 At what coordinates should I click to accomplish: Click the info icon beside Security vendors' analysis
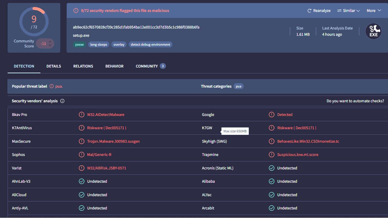(62, 101)
